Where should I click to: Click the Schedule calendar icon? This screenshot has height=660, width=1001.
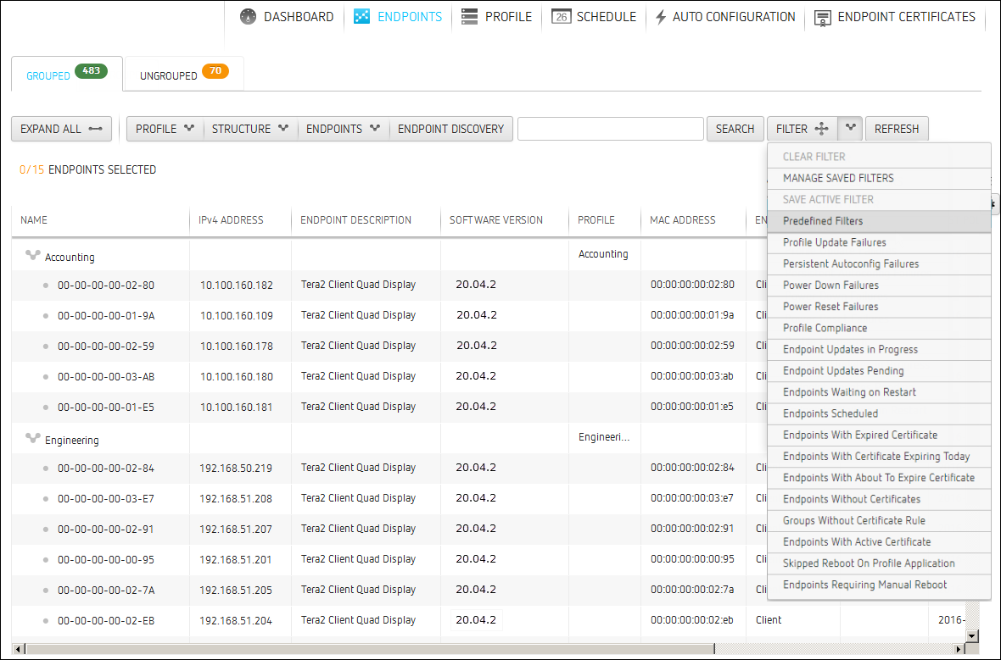click(x=561, y=17)
